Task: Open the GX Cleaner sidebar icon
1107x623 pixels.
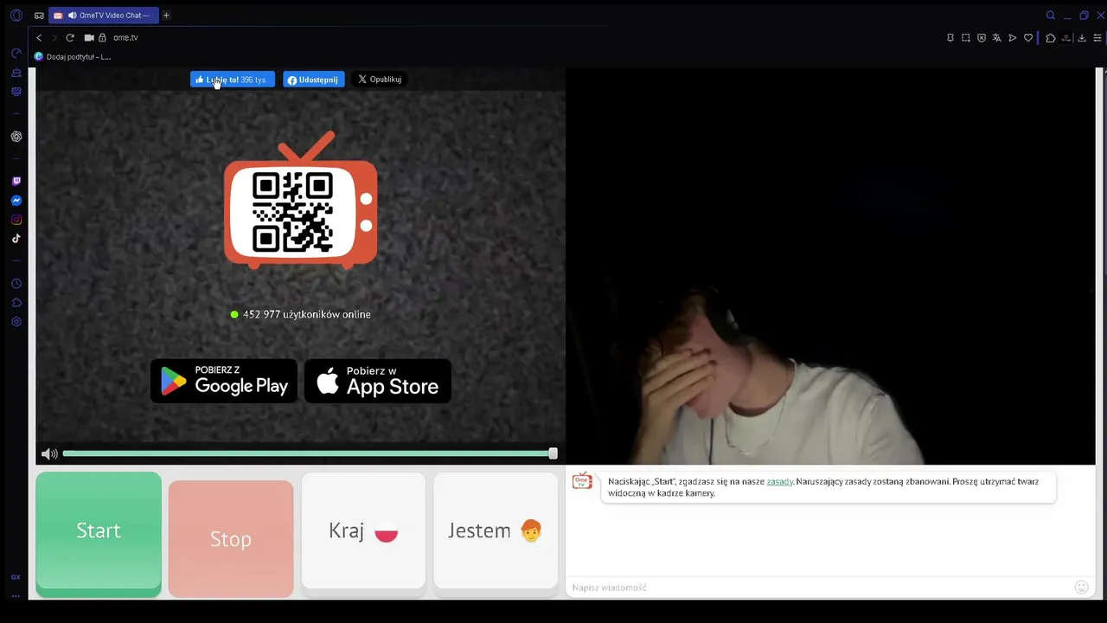Action: coord(16,73)
